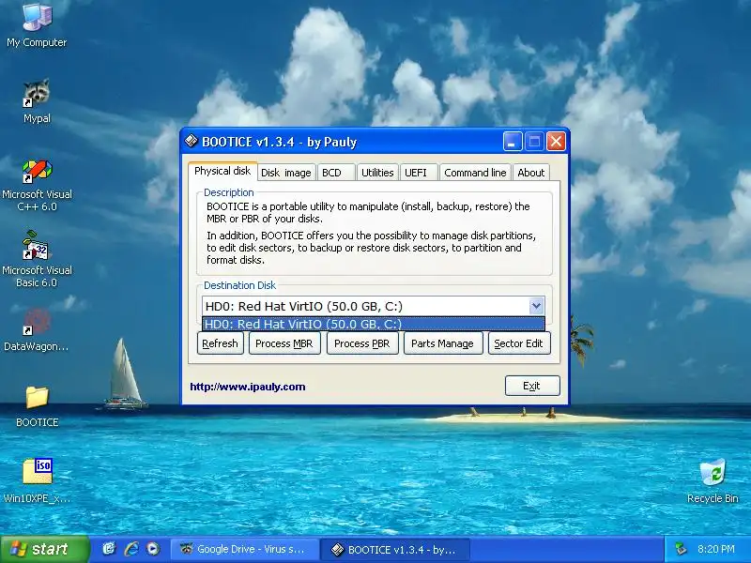Close the BOOTICE window
This screenshot has width=751, height=563.
point(556,142)
